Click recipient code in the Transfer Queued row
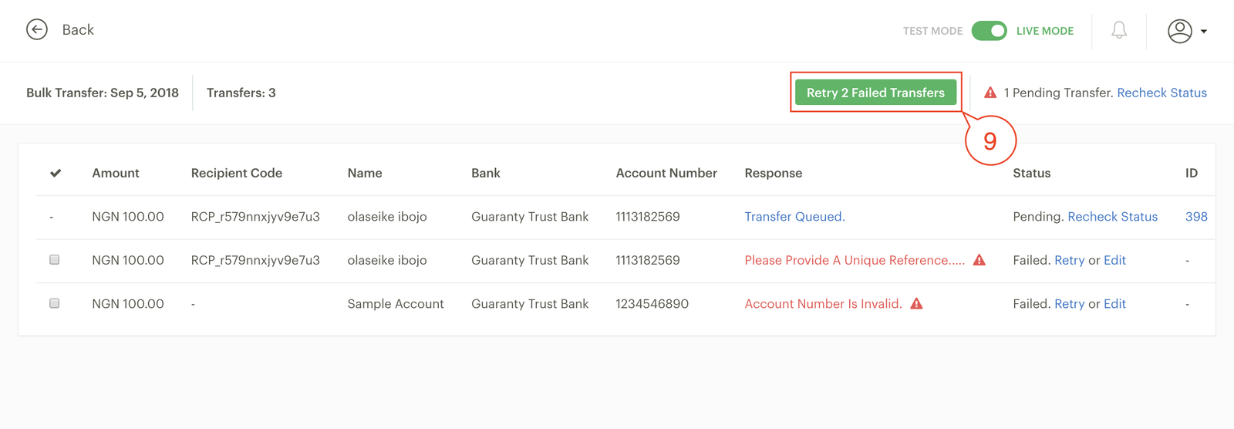The height and width of the screenshot is (429, 1234). [255, 217]
